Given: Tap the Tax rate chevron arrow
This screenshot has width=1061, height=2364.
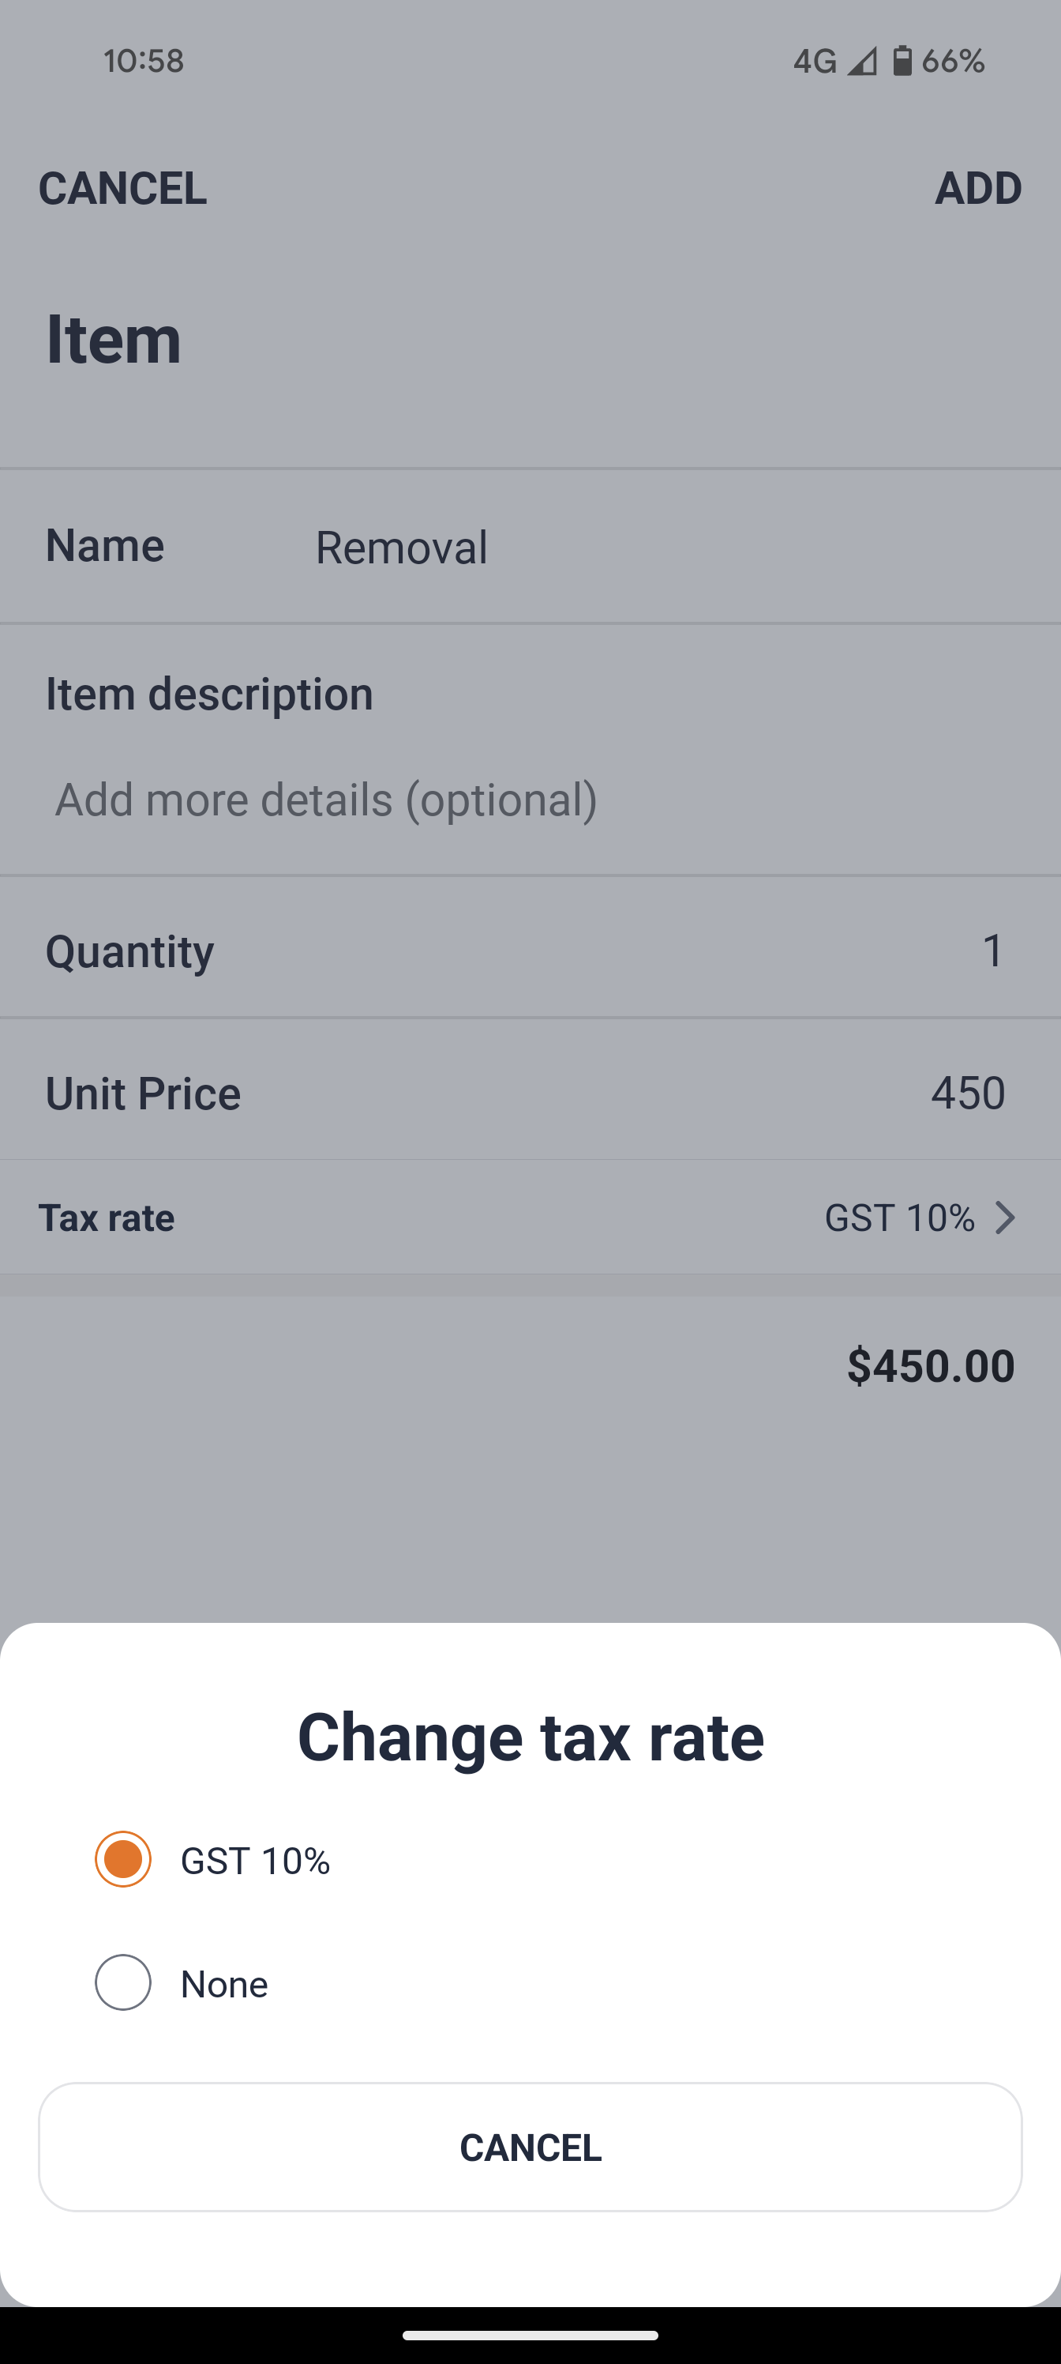Looking at the screenshot, I should (1005, 1218).
